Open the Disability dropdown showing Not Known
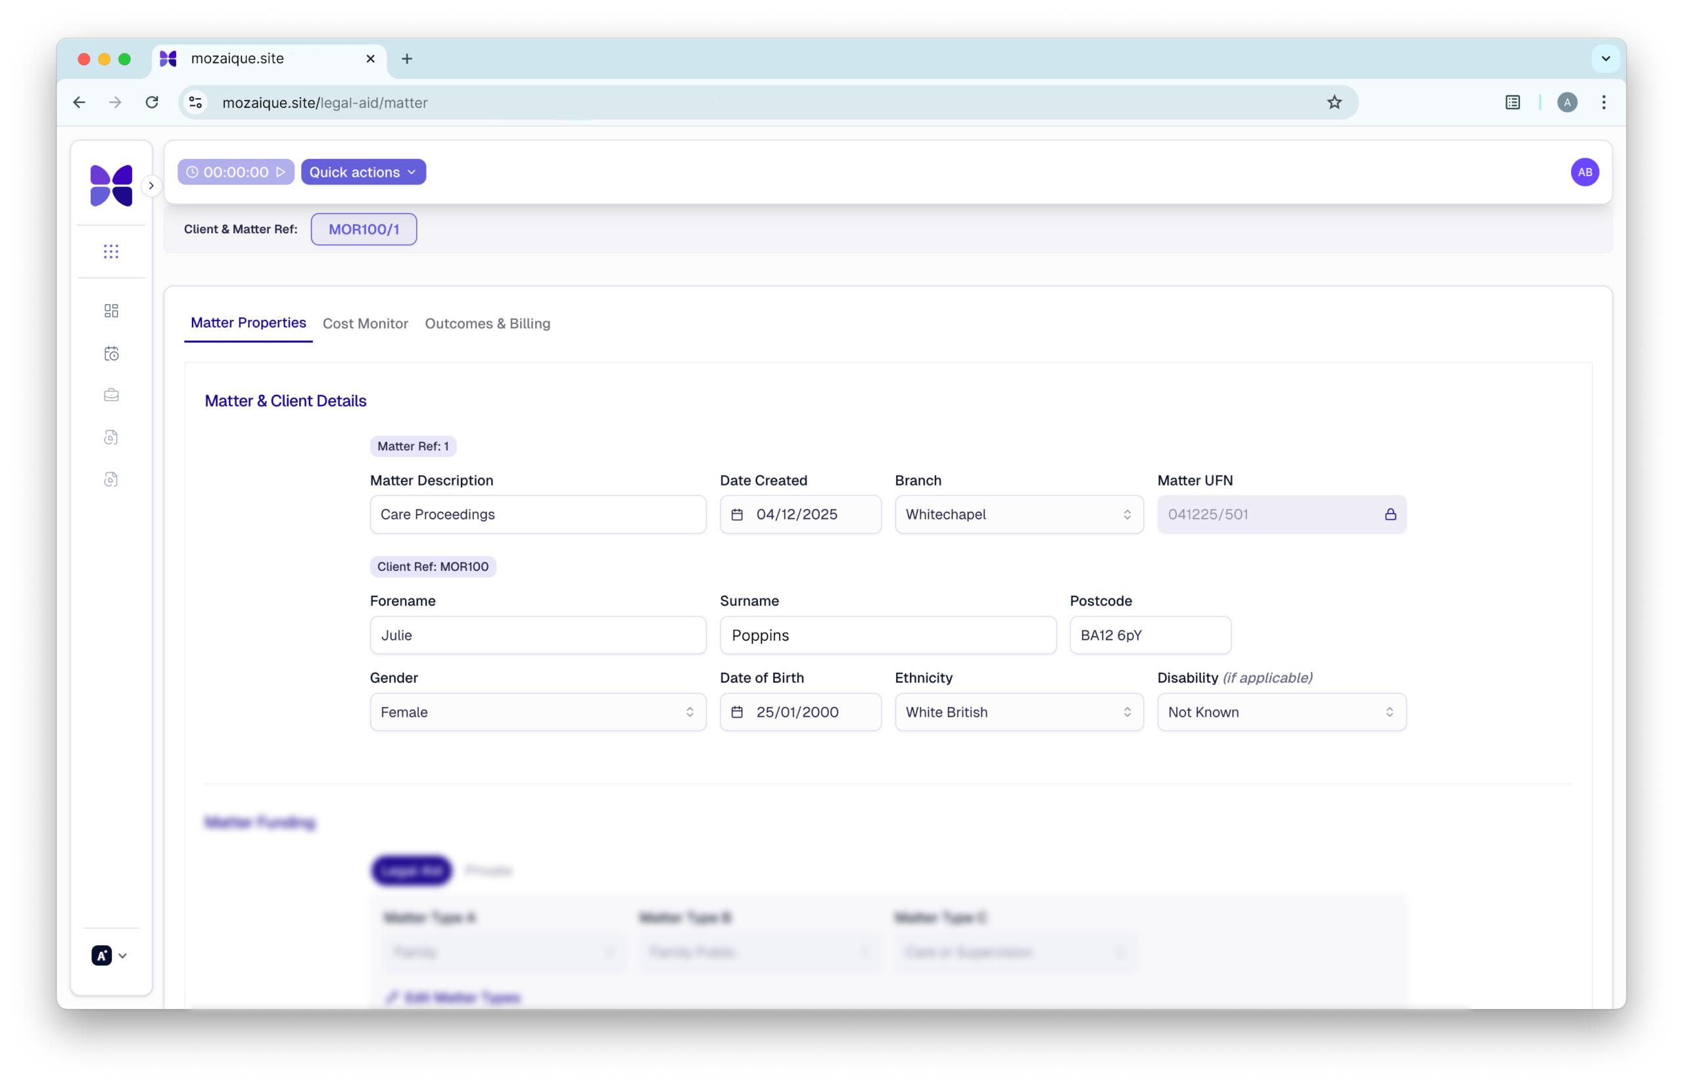 tap(1281, 712)
